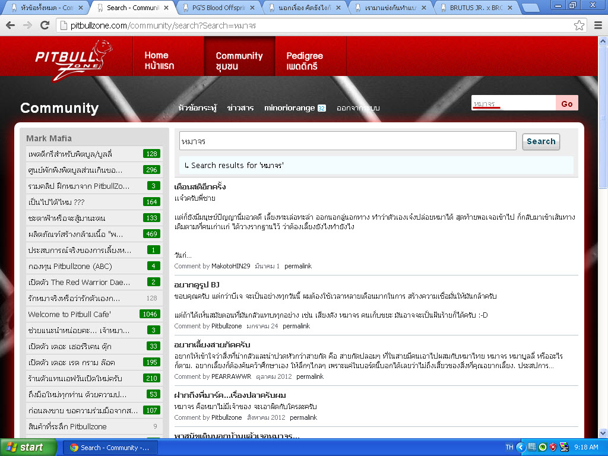This screenshot has height=456, width=608.
Task: Click the browser back arrow
Action: click(11, 26)
